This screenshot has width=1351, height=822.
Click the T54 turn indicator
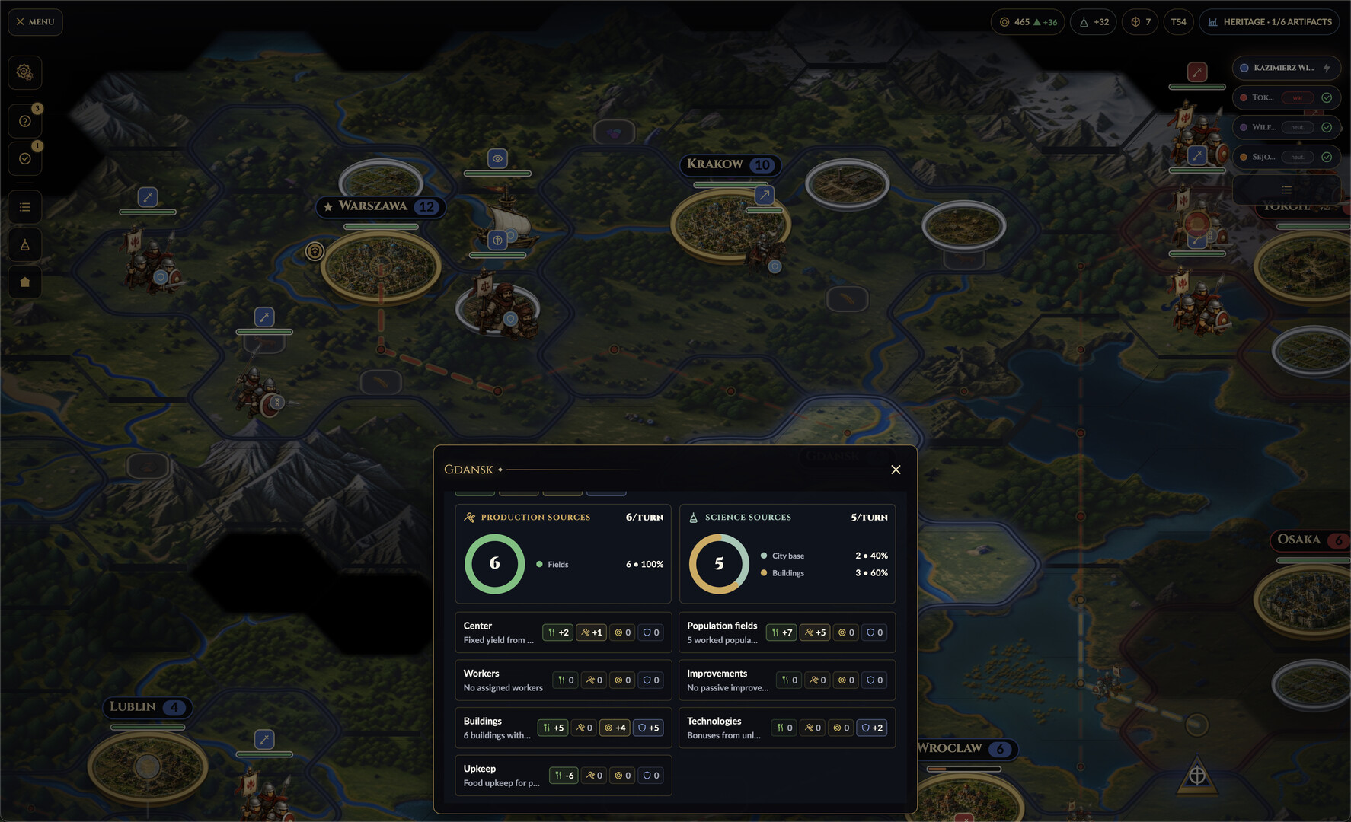coord(1178,22)
